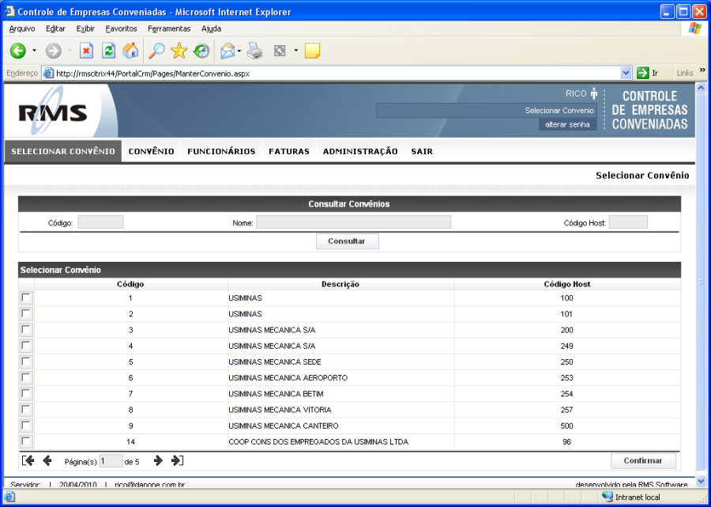The width and height of the screenshot is (711, 507).
Task: Go to previous page arrow
Action: pos(47,460)
